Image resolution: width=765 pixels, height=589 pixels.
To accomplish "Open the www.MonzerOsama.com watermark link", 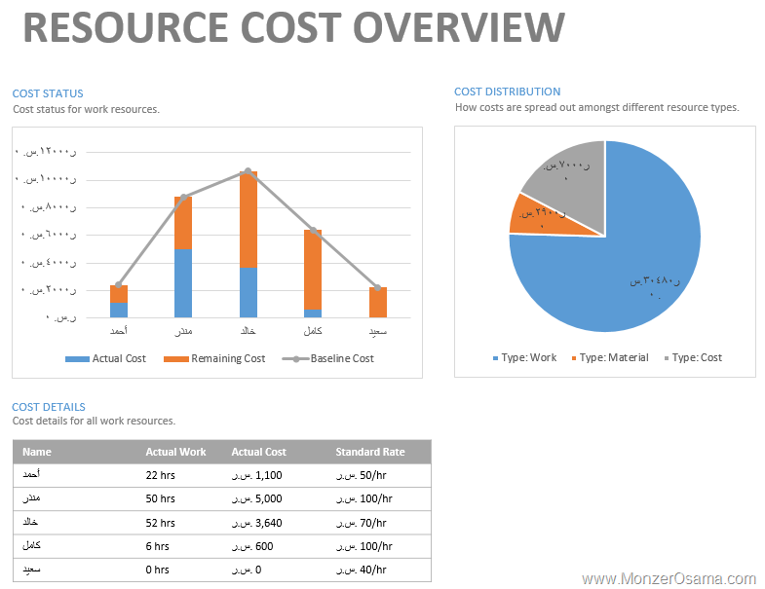I will 669,578.
